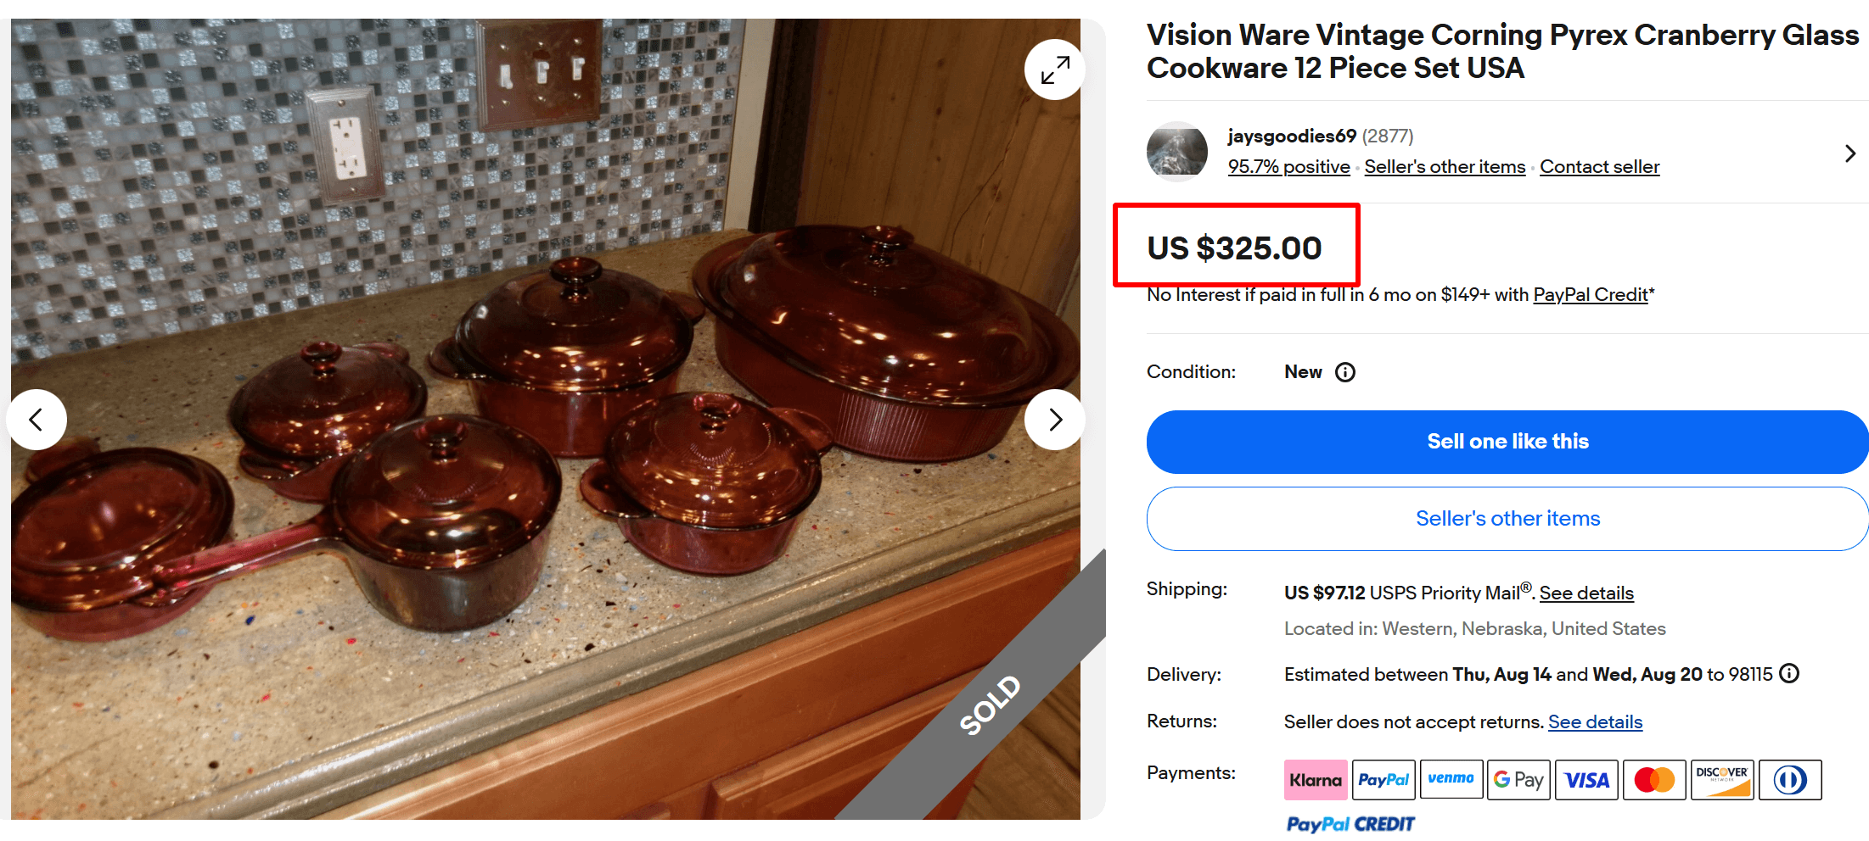Open the Contact seller link
The height and width of the screenshot is (841, 1869).
[x=1599, y=166]
